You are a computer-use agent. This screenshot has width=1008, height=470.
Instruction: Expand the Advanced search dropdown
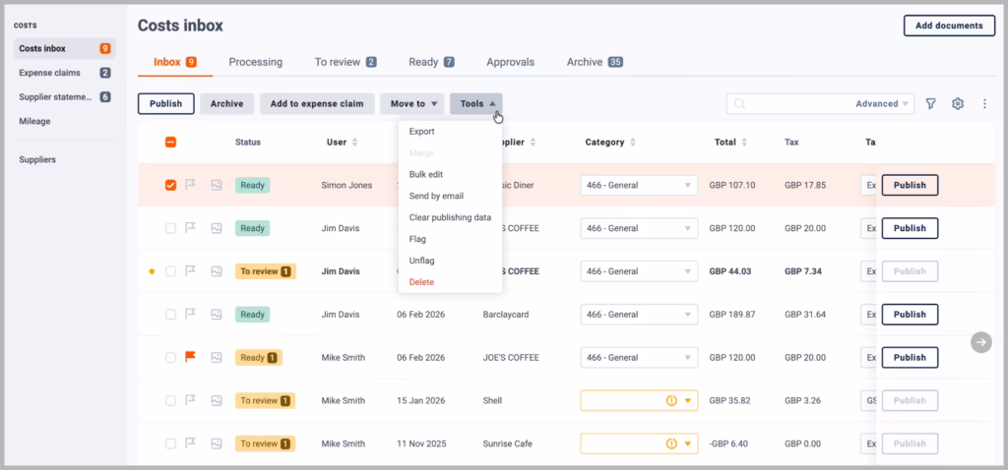[883, 103]
